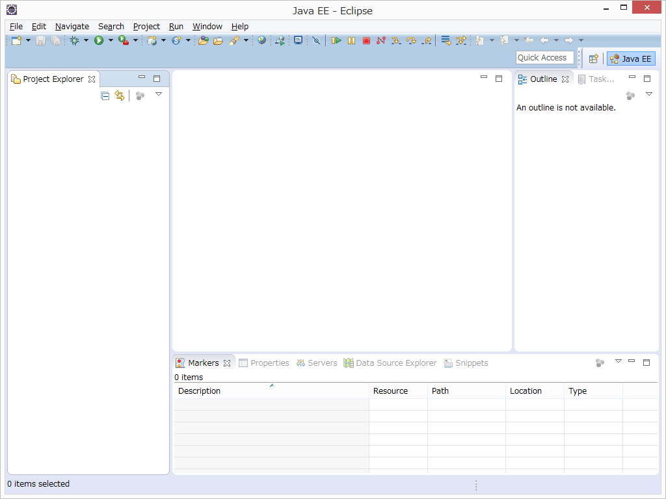Collapse all items in Project Explorer
Screen dimensions: 666x499
click(105, 95)
